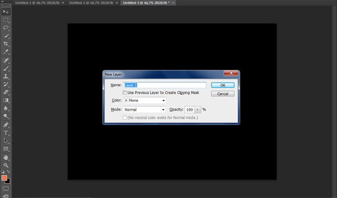The width and height of the screenshot is (337, 198).
Task: Cancel the New Layer dialog
Action: [223, 94]
